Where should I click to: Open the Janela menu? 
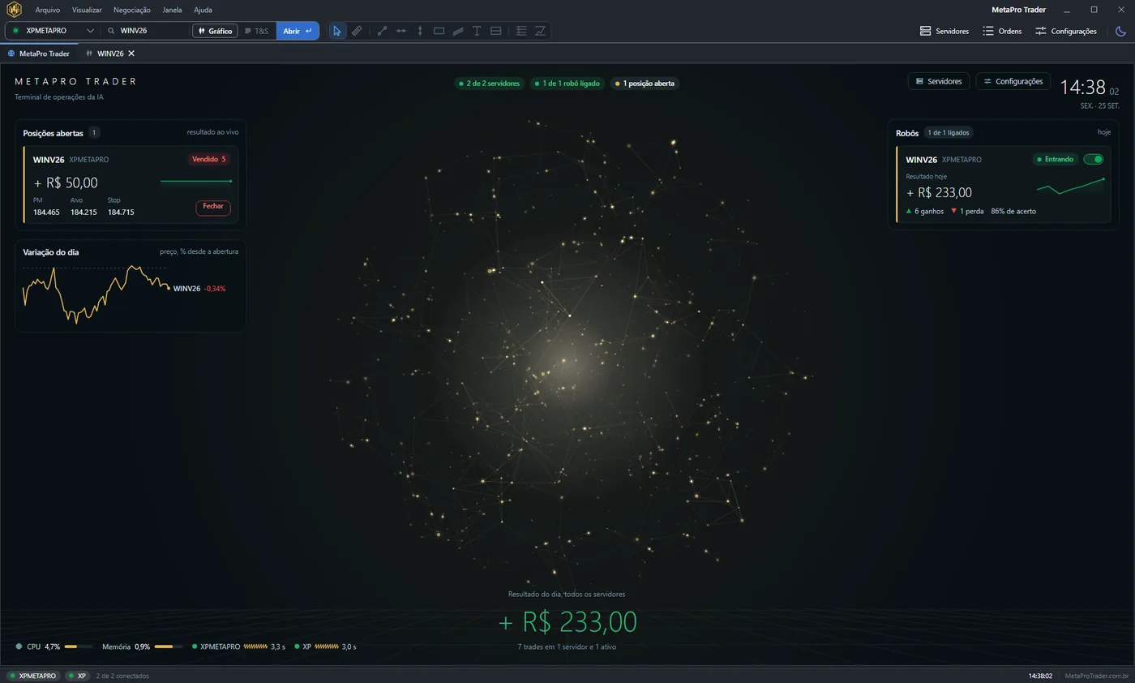pos(172,10)
